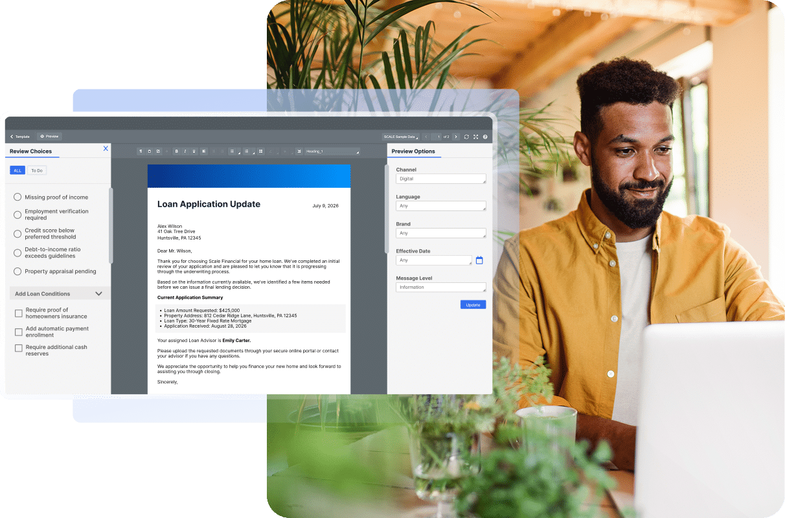Screen dimensions: 785x518
Task: Open the Heading_1 style dropdown
Action: coord(332,152)
